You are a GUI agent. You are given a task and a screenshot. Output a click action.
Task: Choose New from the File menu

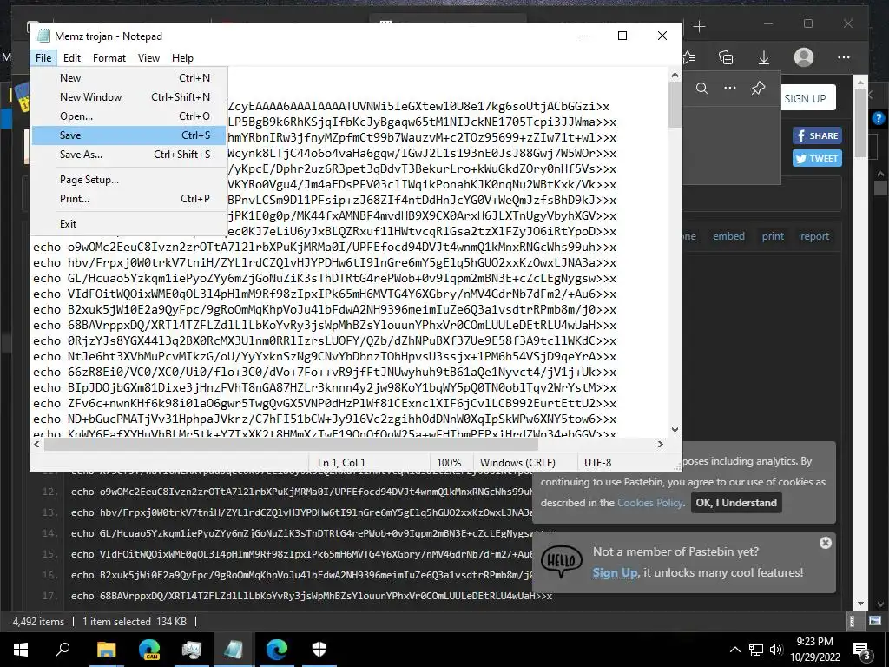pyautogui.click(x=129, y=78)
